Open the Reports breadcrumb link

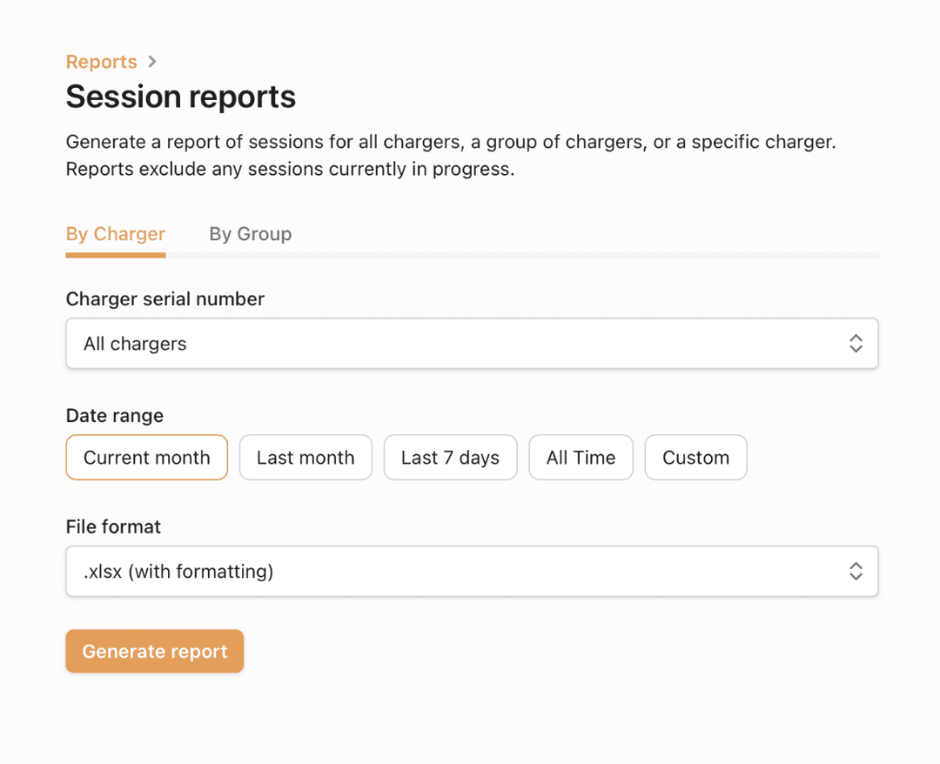pyautogui.click(x=101, y=62)
